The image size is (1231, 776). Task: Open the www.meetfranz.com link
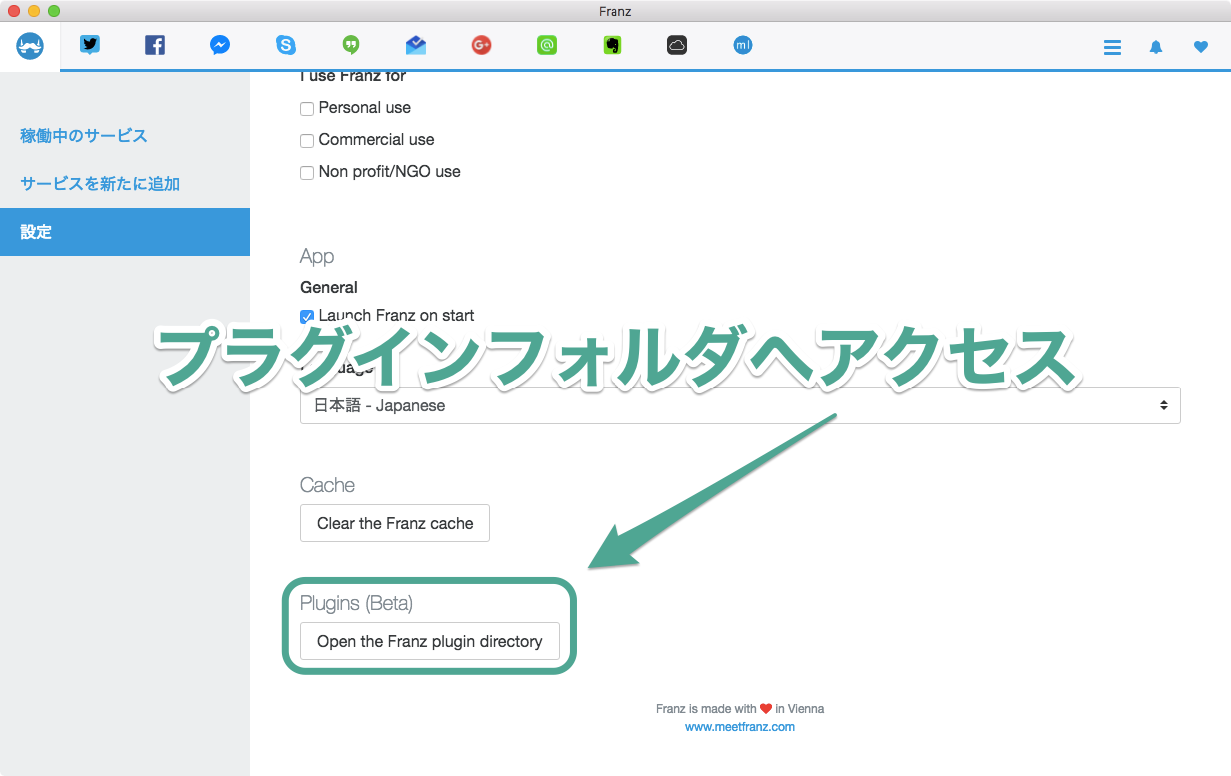tap(740, 727)
